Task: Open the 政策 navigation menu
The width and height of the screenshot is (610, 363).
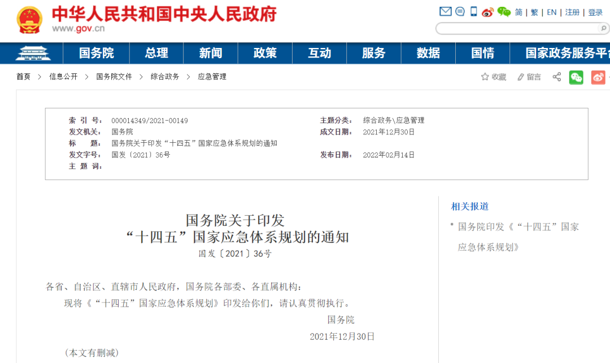Action: point(264,53)
